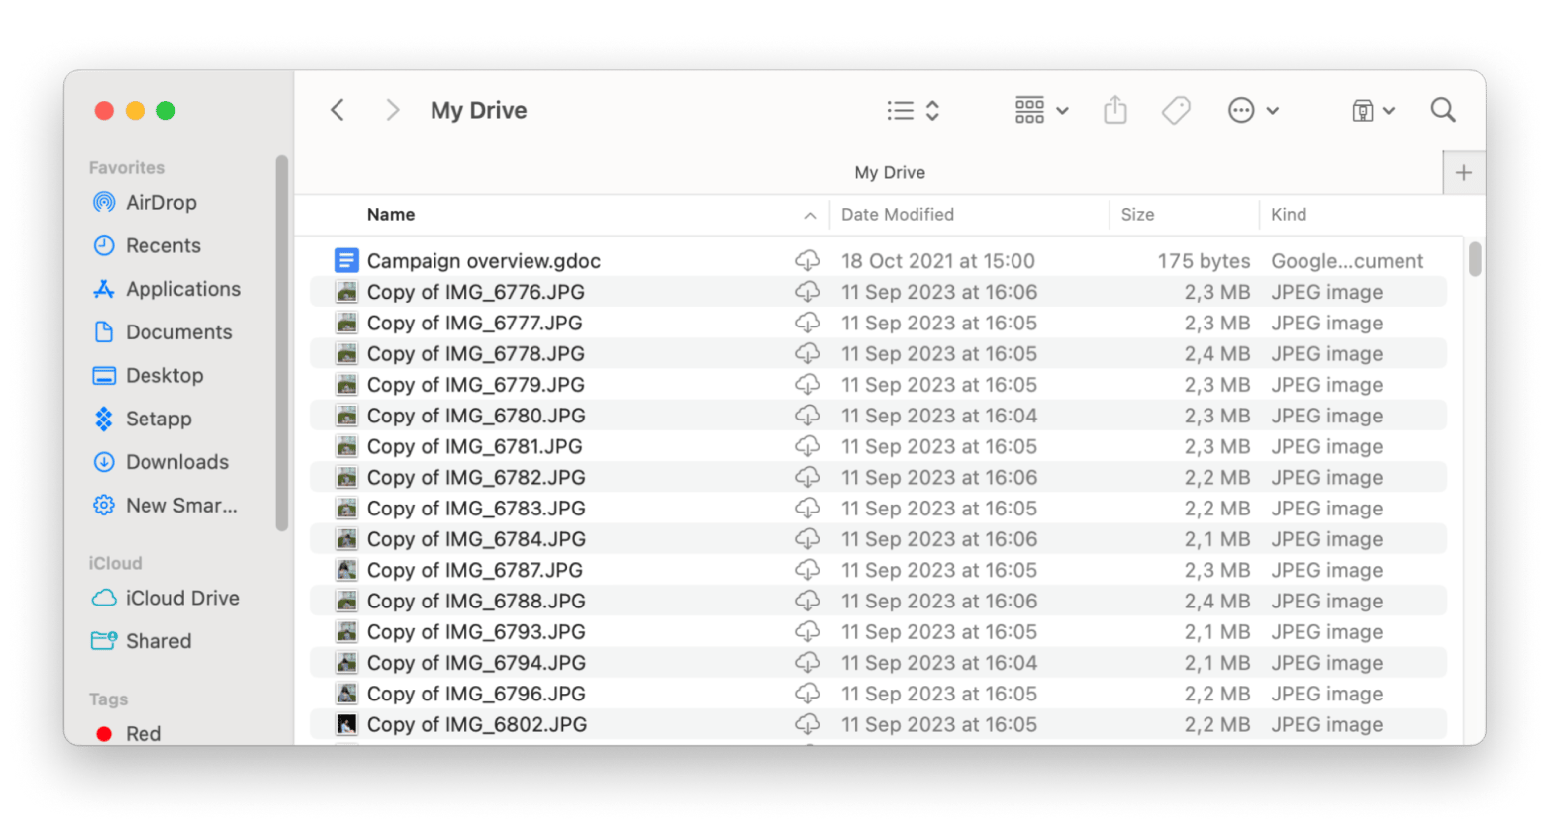Sort files by Name column header
This screenshot has width=1544, height=839.
[x=391, y=215]
